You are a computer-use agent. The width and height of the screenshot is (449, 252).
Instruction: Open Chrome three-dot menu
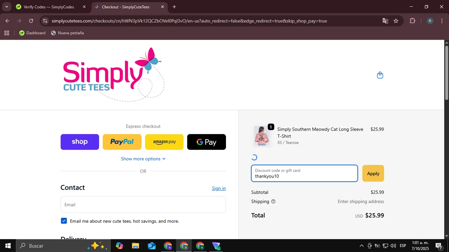(442, 21)
